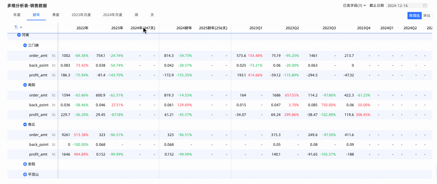Click the 2023Q2 column header
The height and width of the screenshot is (184, 437).
tap(292, 28)
